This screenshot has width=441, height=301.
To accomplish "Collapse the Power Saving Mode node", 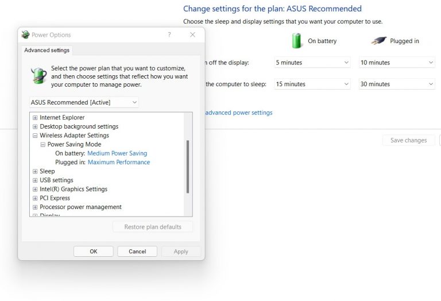I will pos(43,145).
